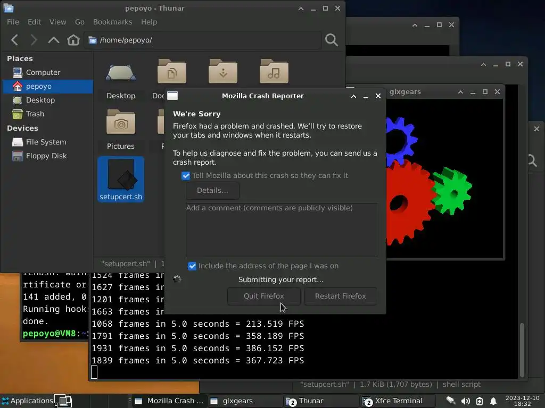Click the Details... button

212,191
